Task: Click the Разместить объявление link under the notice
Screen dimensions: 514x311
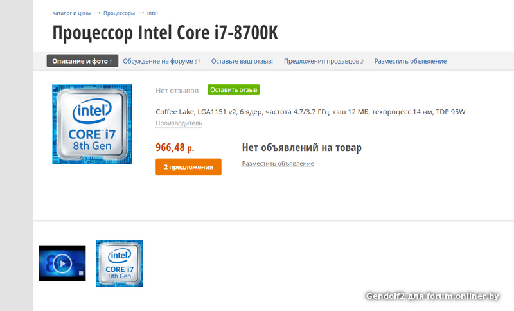Action: (278, 163)
